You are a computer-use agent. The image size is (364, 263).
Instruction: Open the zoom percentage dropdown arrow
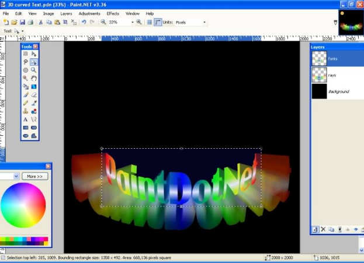pyautogui.click(x=133, y=22)
